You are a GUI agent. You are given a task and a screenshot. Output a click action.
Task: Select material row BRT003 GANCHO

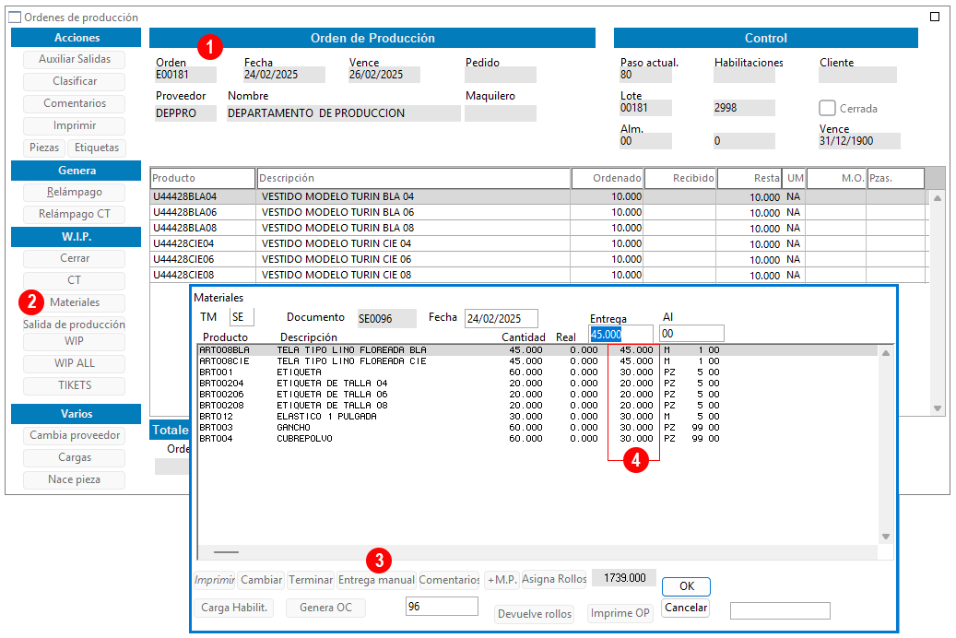click(x=537, y=427)
